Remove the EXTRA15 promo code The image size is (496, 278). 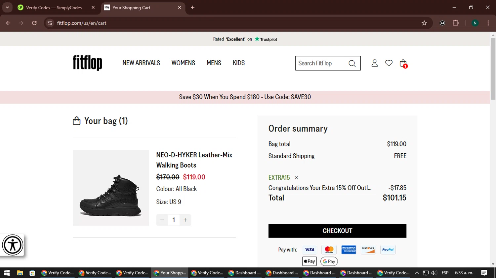(297, 178)
